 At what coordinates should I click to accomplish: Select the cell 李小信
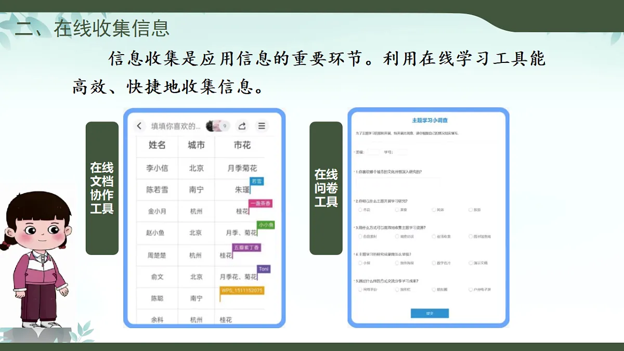(157, 168)
